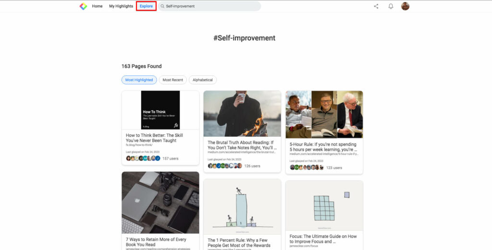Click user avatars on How to Think card
Viewport: 492px width, 250px height.
143,158
